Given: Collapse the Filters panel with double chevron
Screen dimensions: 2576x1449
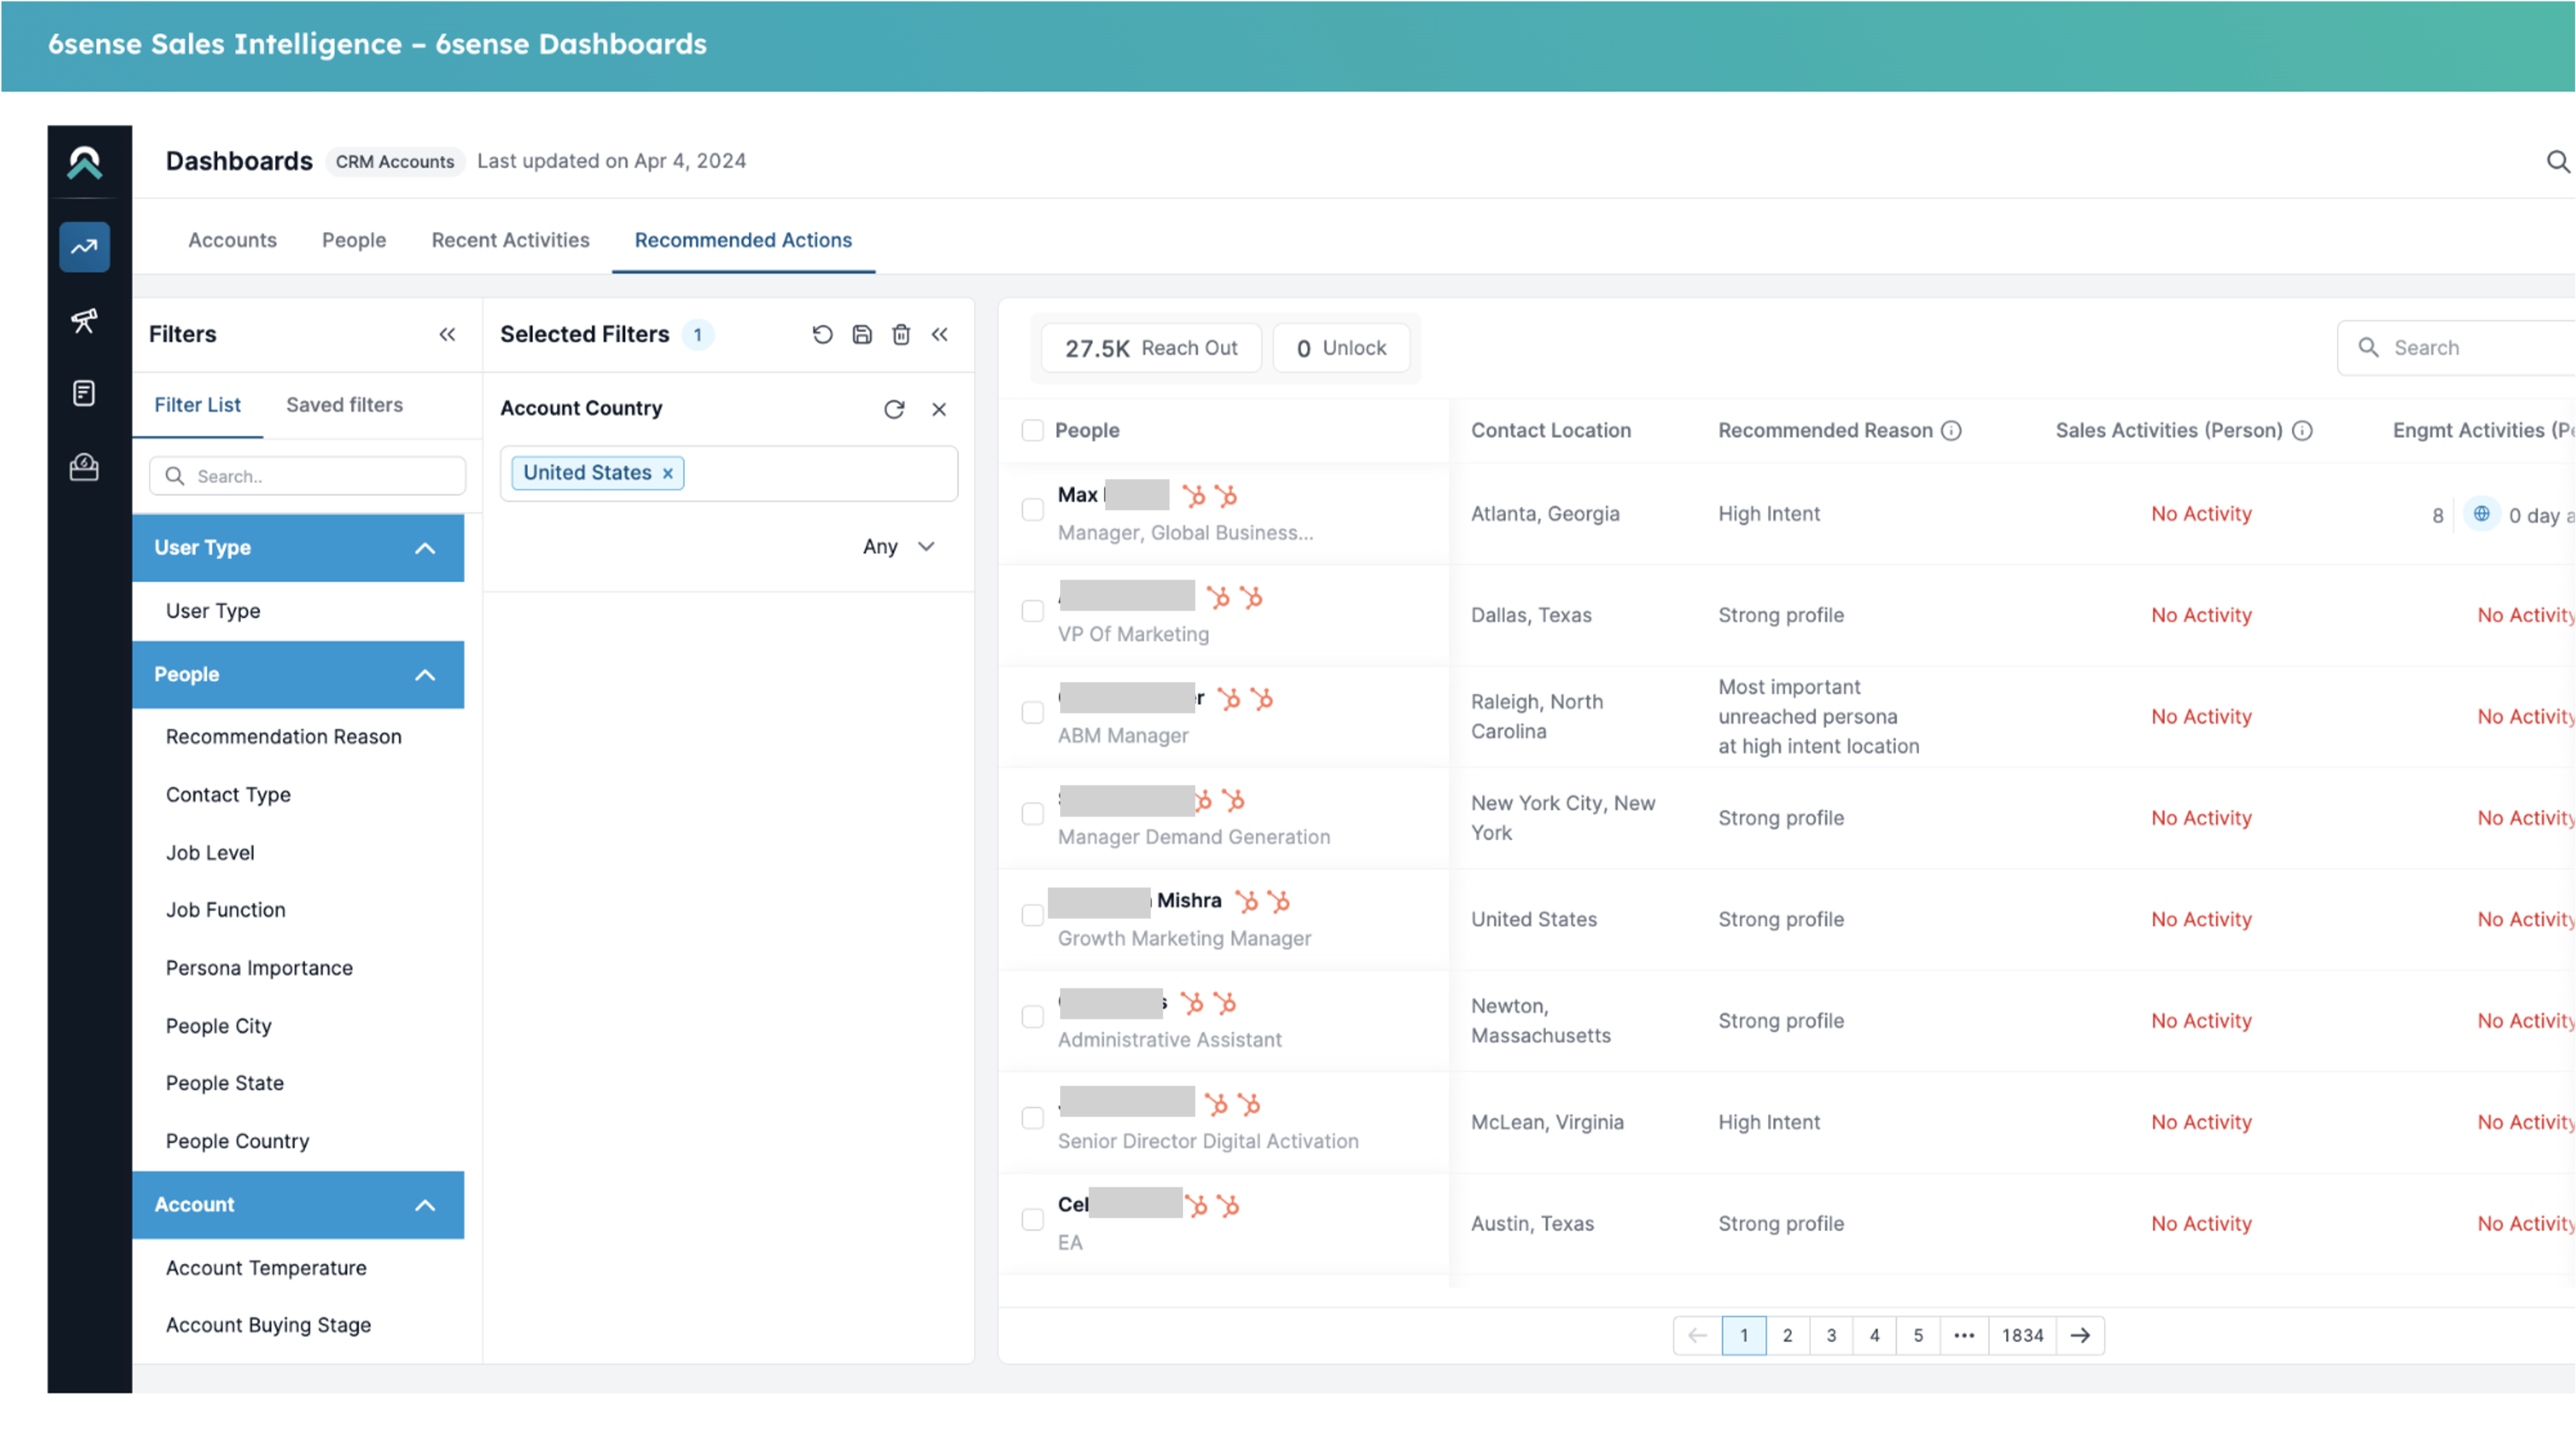Looking at the screenshot, I should click(x=447, y=334).
